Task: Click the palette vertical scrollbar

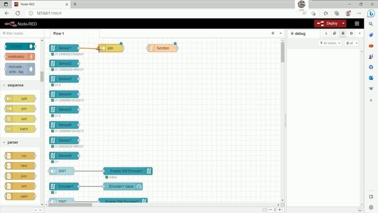Action: point(42,77)
